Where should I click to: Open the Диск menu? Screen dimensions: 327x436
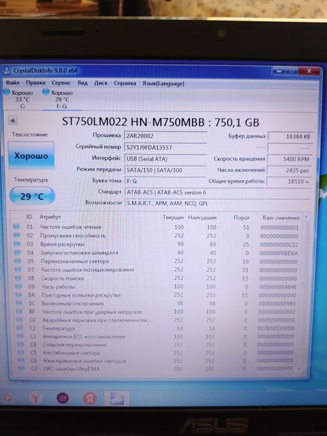click(101, 83)
